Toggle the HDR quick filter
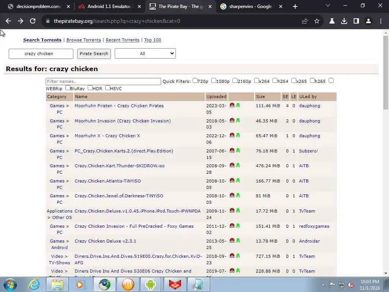The height and width of the screenshot is (292, 389). [x=90, y=88]
